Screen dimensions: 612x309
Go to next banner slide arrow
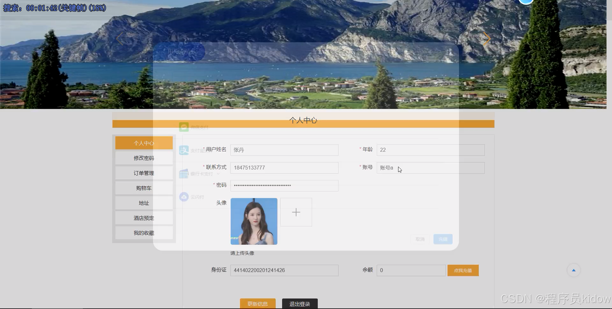[487, 39]
